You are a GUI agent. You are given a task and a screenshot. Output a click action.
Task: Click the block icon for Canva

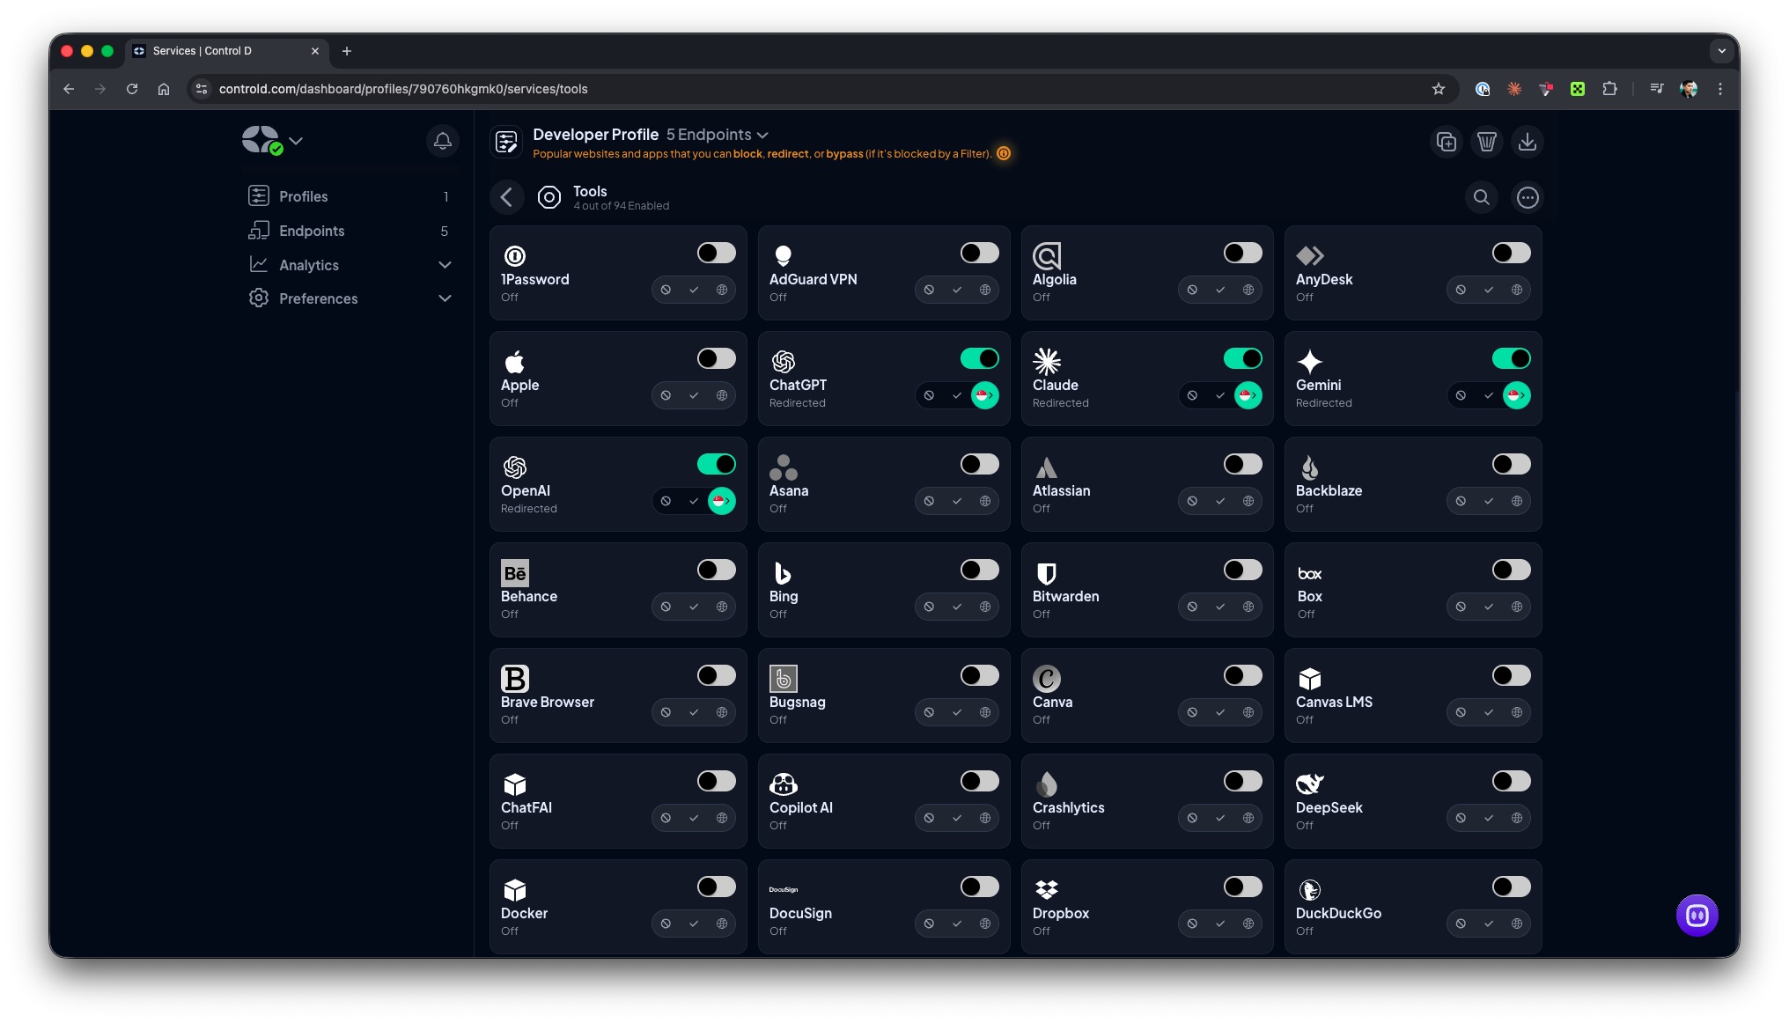[1192, 712]
